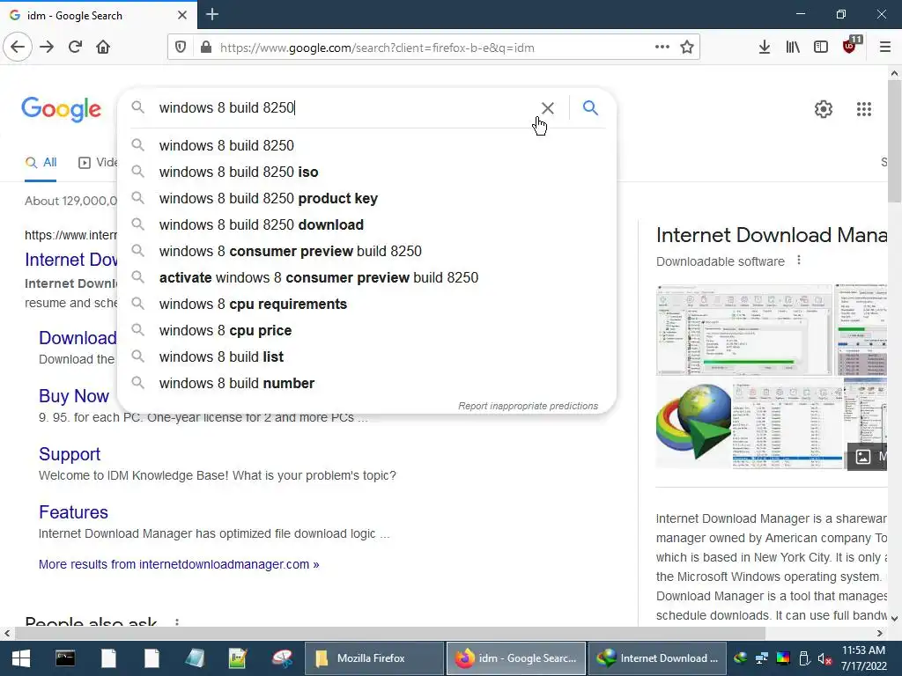This screenshot has width=902, height=676.
Task: Click into the Google search text field
Action: (x=345, y=108)
